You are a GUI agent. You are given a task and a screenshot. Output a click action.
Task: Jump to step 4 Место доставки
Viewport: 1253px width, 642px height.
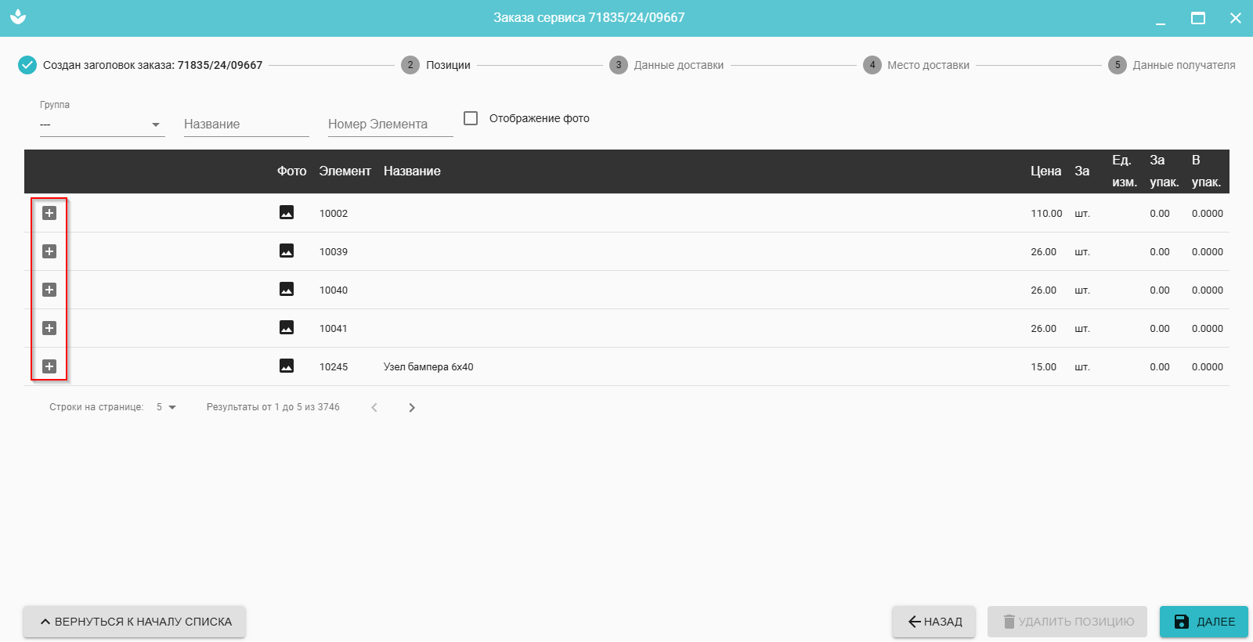point(917,65)
